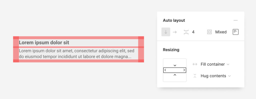Switch to horizontal direction right arrow

[x=175, y=32]
